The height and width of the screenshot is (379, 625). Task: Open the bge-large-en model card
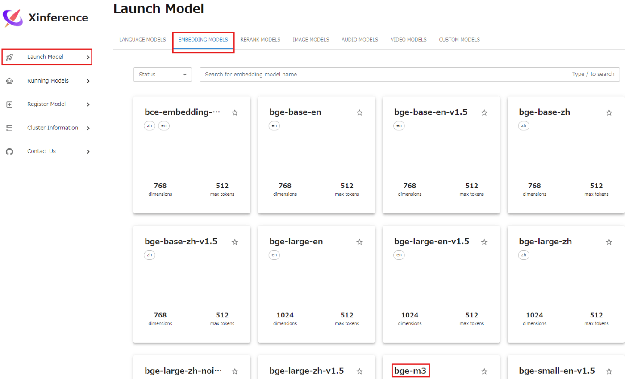click(x=317, y=284)
